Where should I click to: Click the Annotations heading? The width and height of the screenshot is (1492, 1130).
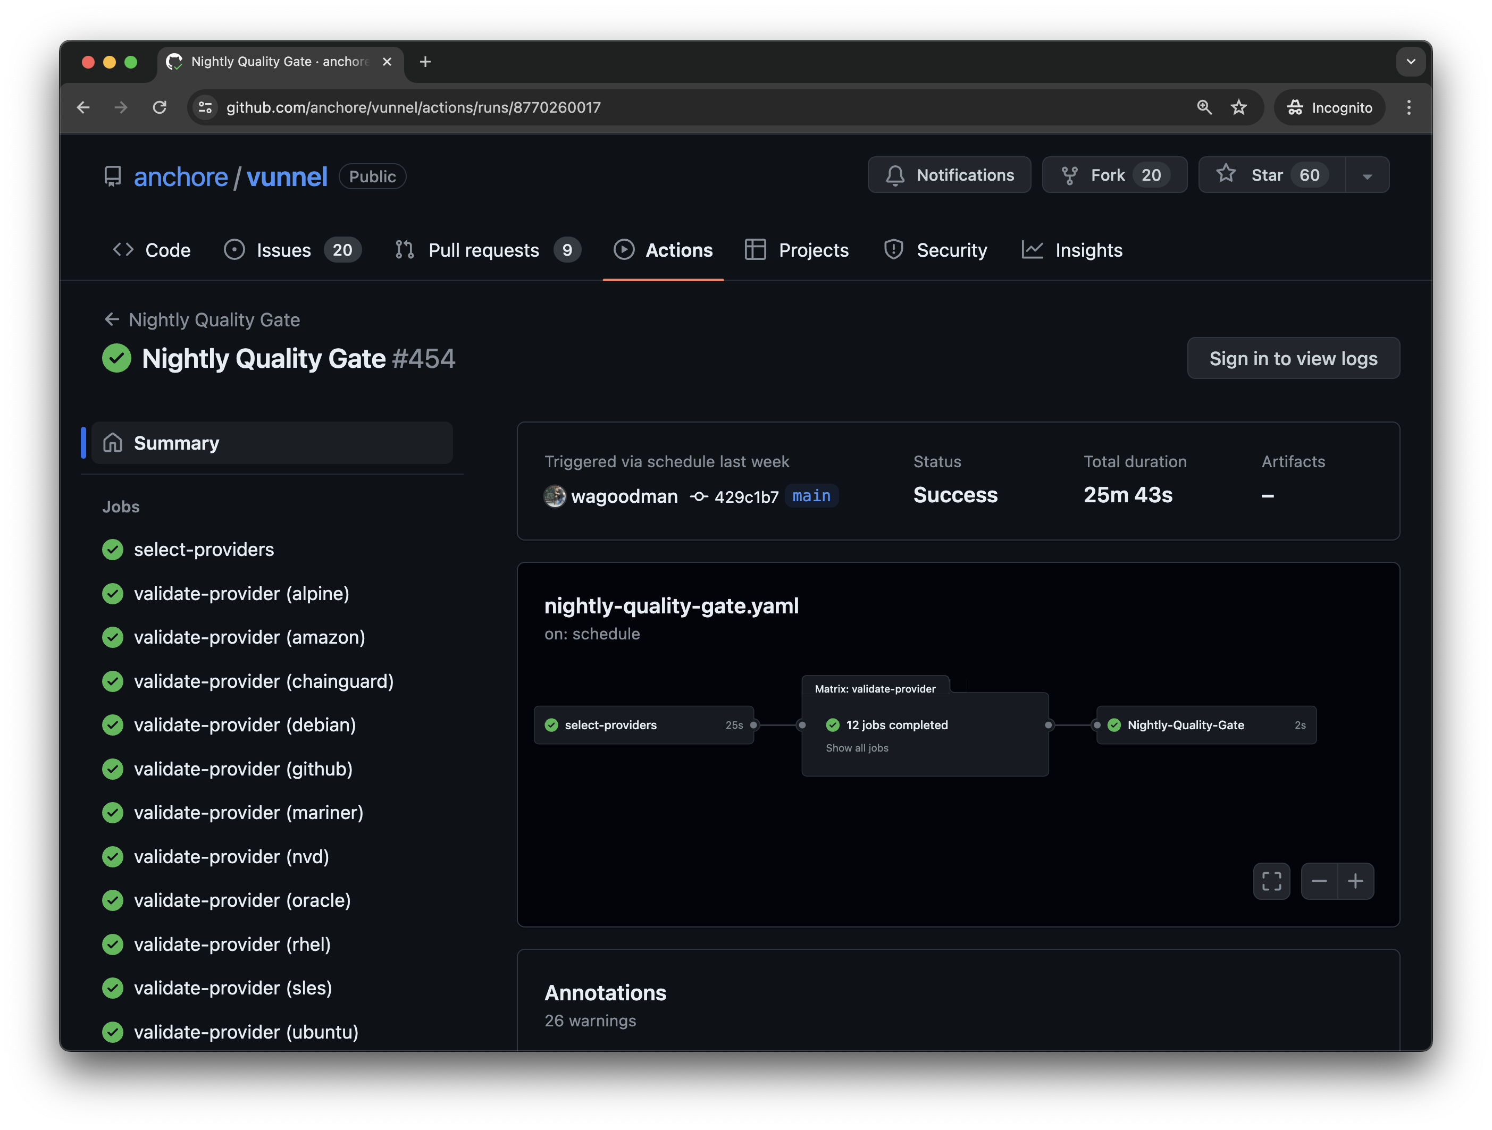605,993
